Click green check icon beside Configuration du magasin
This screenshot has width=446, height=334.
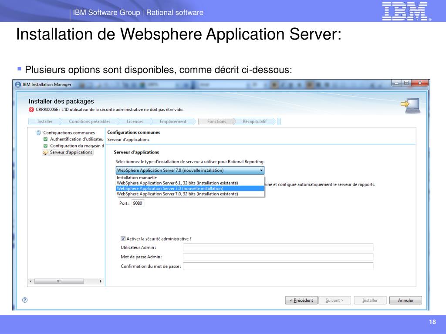click(x=45, y=146)
